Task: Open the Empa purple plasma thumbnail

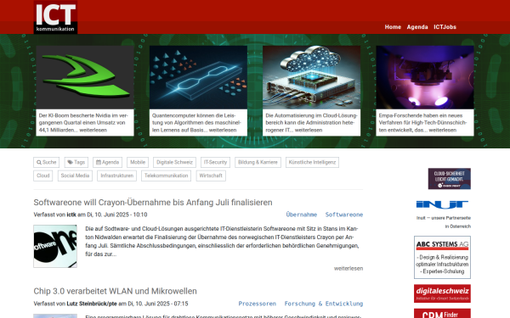Action: (x=425, y=77)
